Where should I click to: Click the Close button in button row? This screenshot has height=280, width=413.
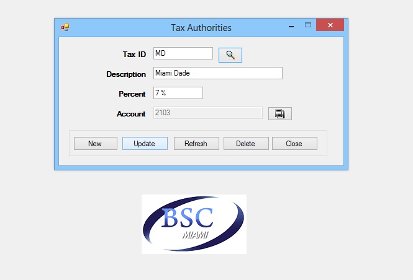coord(295,144)
